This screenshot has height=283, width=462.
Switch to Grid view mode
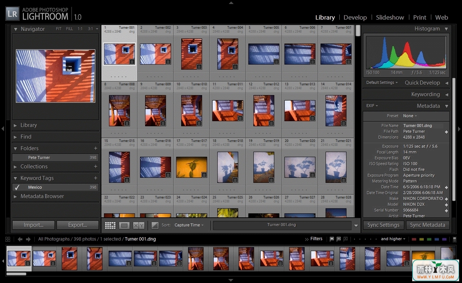[110, 225]
